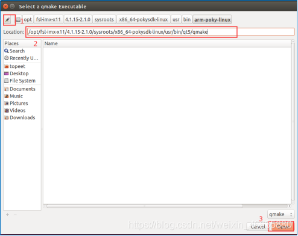The height and width of the screenshot is (236, 298).
Task: Click the Desktop icon in the sidebar
Action: pos(7,73)
